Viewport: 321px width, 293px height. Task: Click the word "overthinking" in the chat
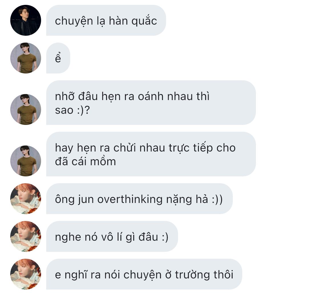(x=130, y=200)
